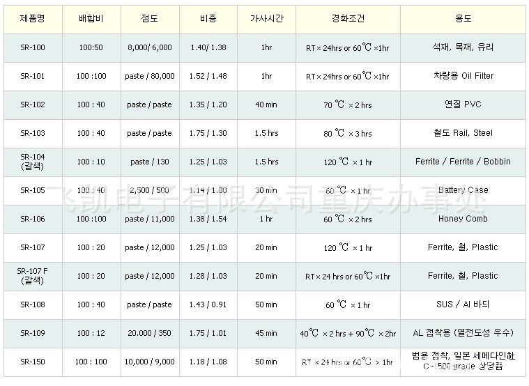The image size is (529, 386).
Task: Select the 'Honey Comb' usage cell
Action: pyautogui.click(x=463, y=219)
